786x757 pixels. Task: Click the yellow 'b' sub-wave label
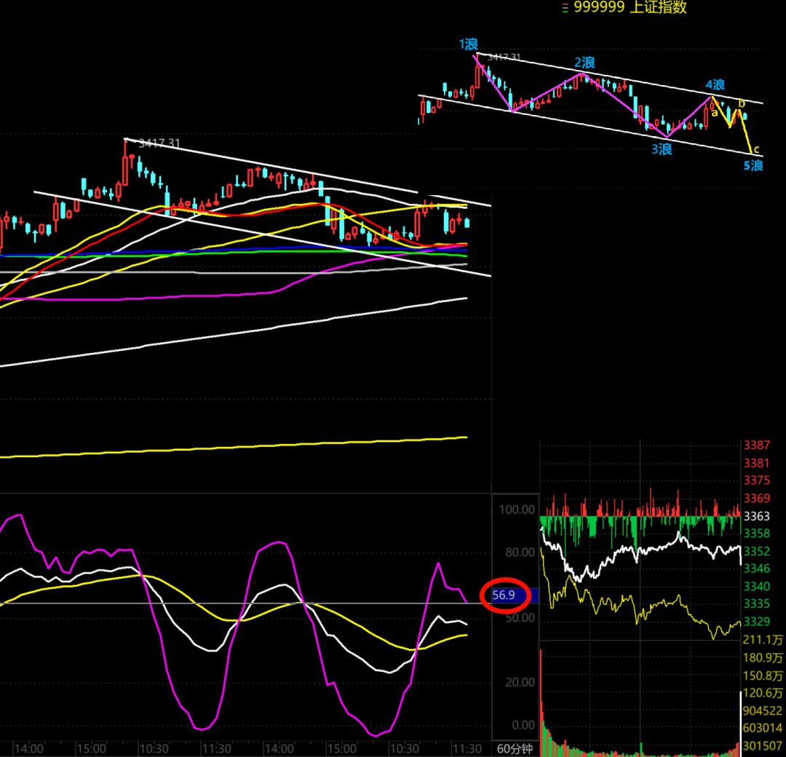[x=742, y=103]
